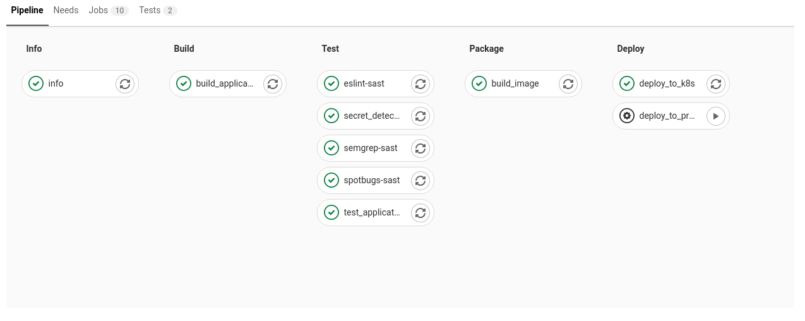Run the manual deploy_to_pr job

point(716,116)
